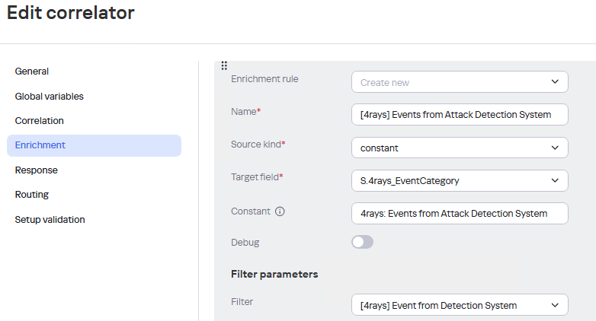Click the info icon next to Constant
The width and height of the screenshot is (596, 321).
click(x=280, y=211)
